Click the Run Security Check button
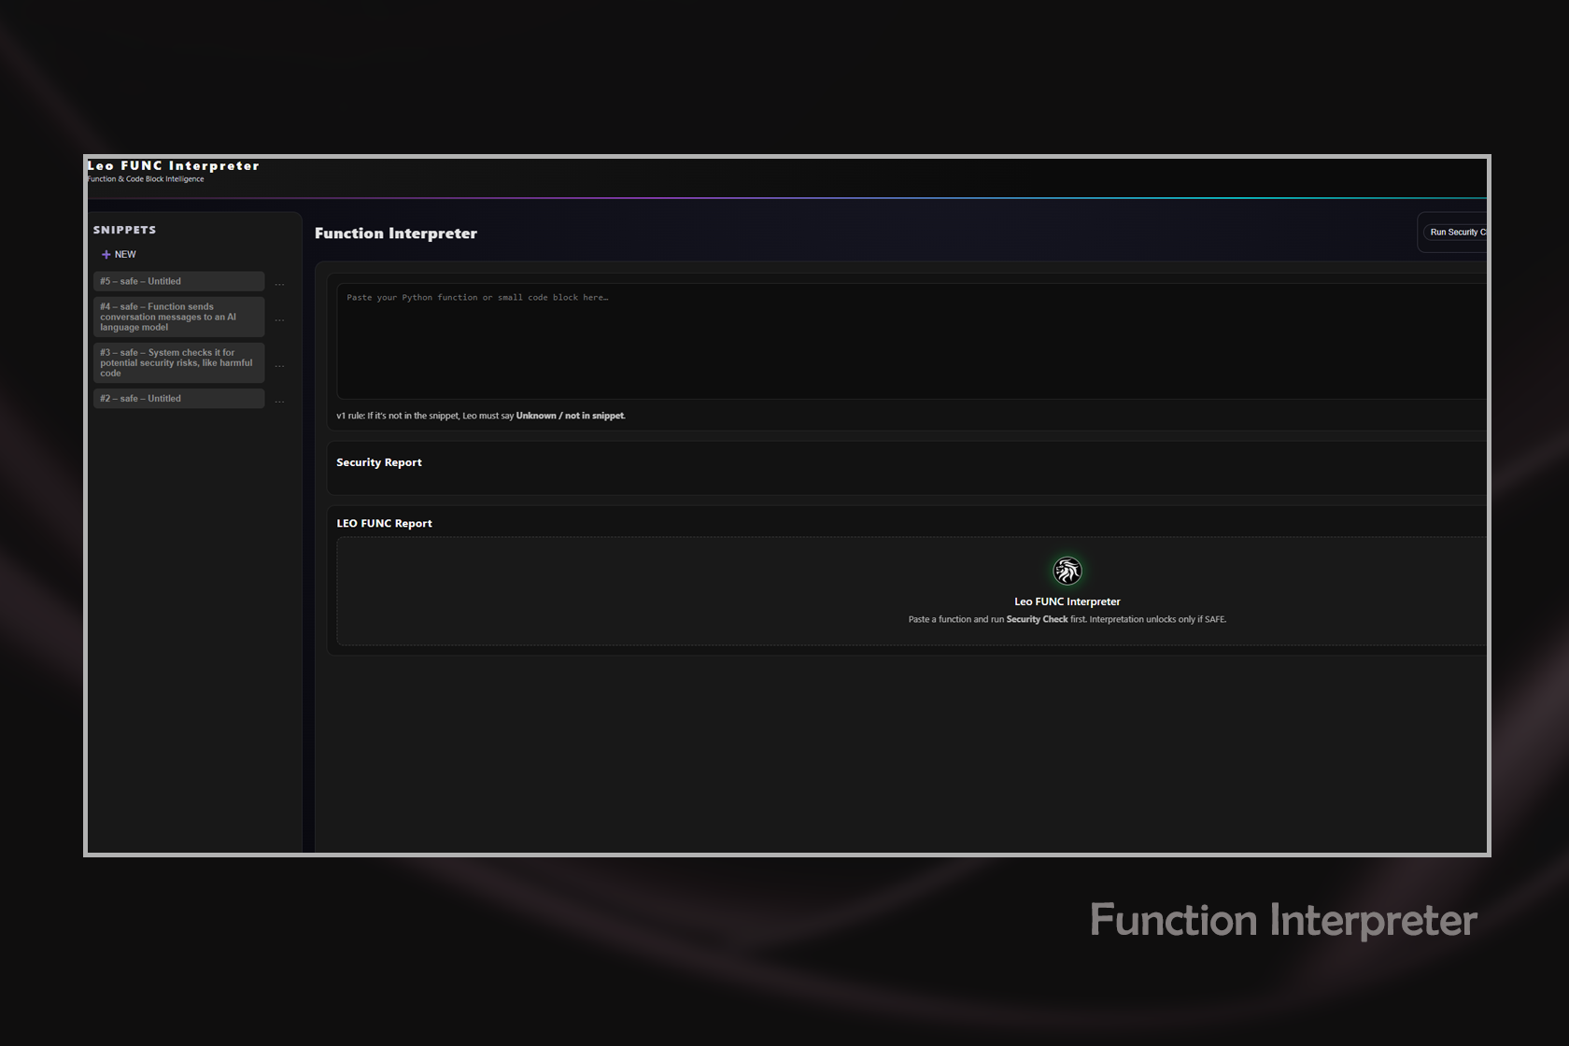 pos(1456,233)
